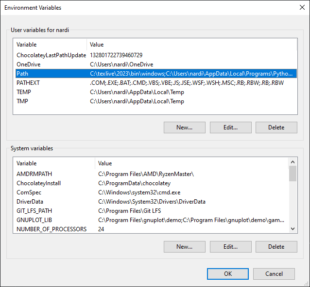The height and width of the screenshot is (287, 310).
Task: Click value C:\ProgramData\chocolatey
Action: (134, 183)
